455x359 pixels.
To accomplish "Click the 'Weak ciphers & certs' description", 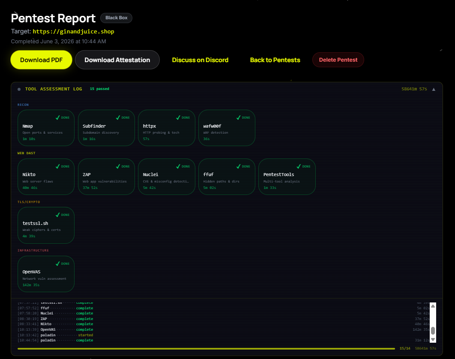I will 42,230.
